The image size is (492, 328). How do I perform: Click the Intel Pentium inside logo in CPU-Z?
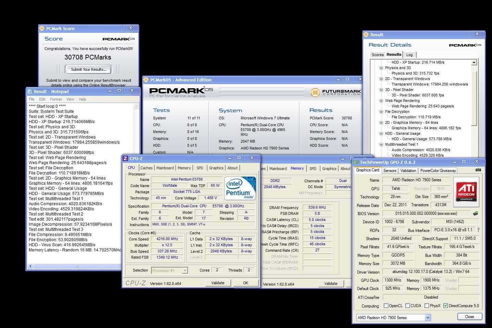(x=240, y=188)
